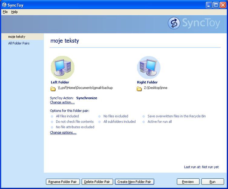Click the 'All files included' option

click(x=67, y=116)
